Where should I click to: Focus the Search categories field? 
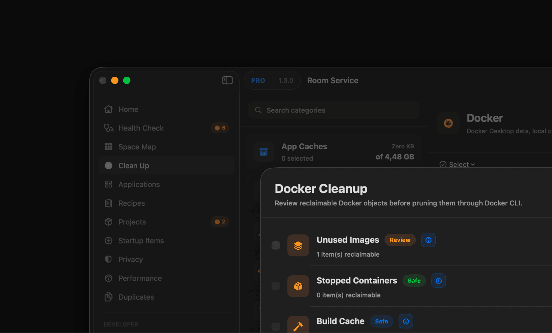[334, 110]
